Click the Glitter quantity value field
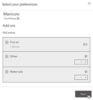The image size is (93, 100). [81, 62]
